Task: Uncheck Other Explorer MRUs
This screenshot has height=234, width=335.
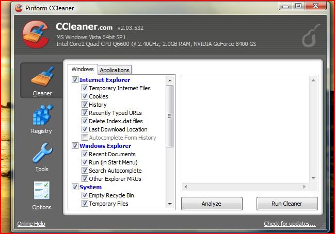Action: tap(85, 179)
